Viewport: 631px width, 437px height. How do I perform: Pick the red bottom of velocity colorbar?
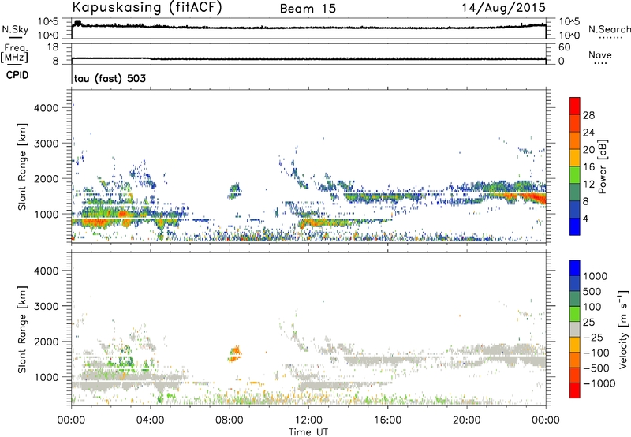click(575, 390)
